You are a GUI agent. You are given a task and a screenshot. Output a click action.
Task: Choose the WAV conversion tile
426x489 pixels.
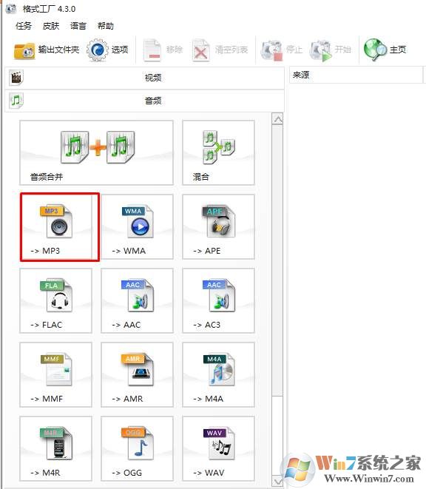(x=219, y=448)
